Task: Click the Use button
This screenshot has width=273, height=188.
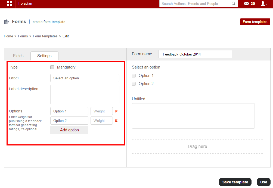Action: pyautogui.click(x=263, y=182)
